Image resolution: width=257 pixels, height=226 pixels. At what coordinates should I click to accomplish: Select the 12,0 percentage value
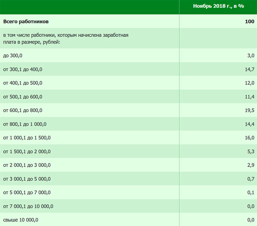pos(249,83)
